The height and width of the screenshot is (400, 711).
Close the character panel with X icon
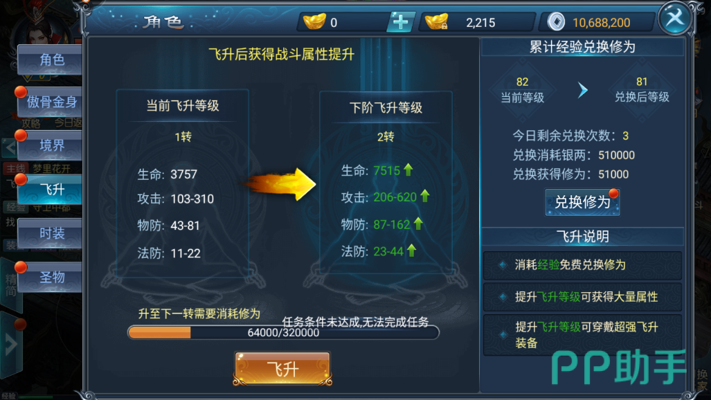[x=675, y=19]
